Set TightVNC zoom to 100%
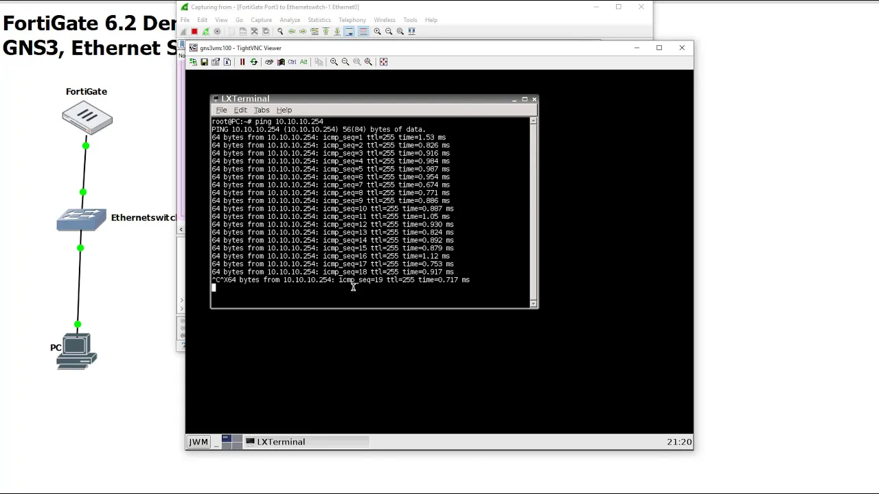This screenshot has width=879, height=494. tap(357, 62)
